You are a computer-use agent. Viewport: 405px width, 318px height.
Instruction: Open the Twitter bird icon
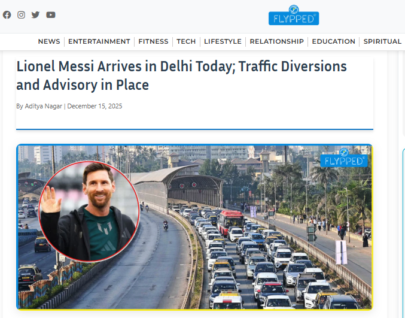click(x=35, y=15)
